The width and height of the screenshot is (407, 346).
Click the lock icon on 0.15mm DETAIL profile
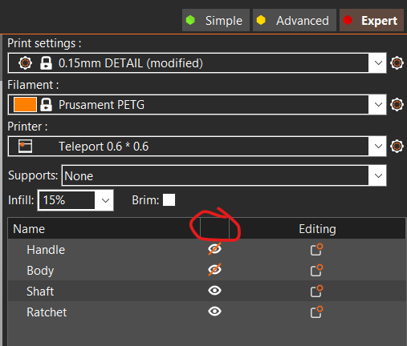(46, 63)
